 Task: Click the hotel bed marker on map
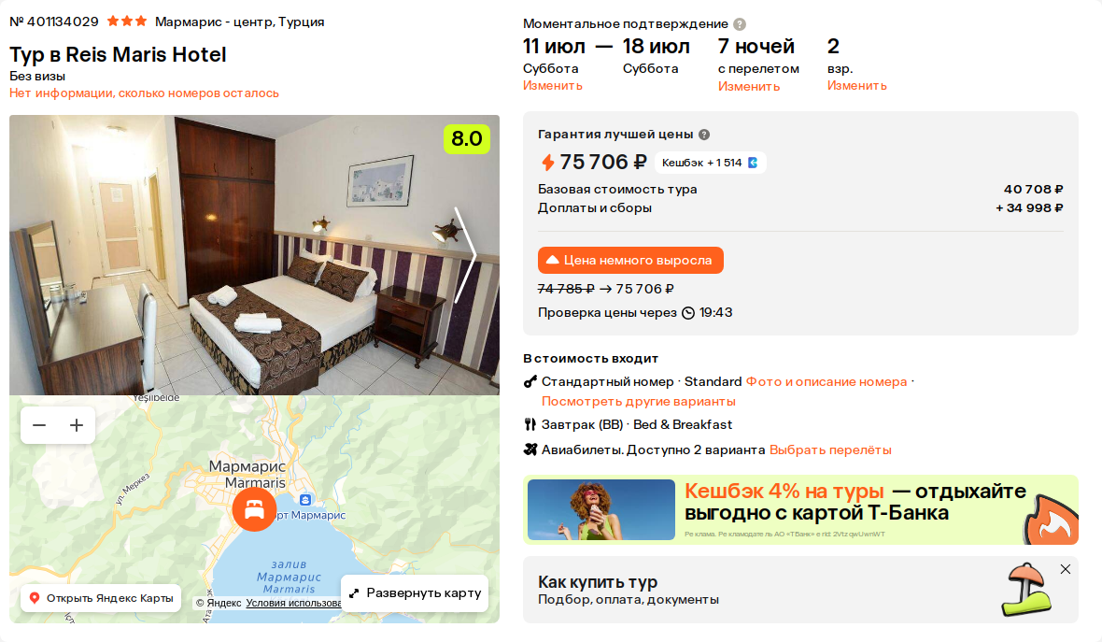point(254,509)
